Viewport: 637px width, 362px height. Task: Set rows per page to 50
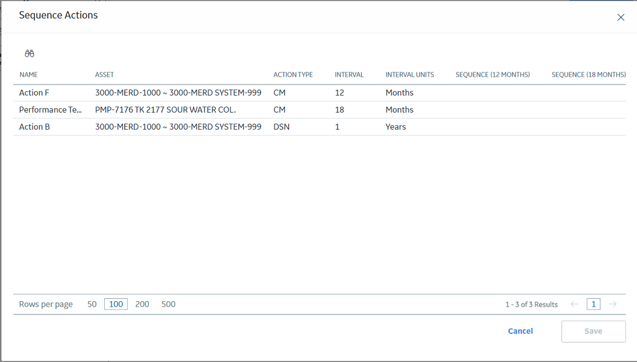coord(92,304)
